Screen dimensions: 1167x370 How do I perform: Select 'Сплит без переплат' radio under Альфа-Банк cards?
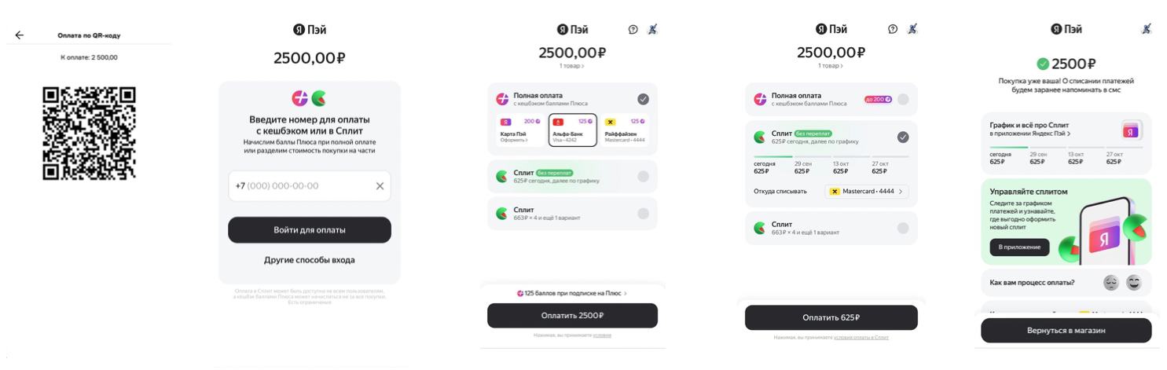(x=643, y=177)
